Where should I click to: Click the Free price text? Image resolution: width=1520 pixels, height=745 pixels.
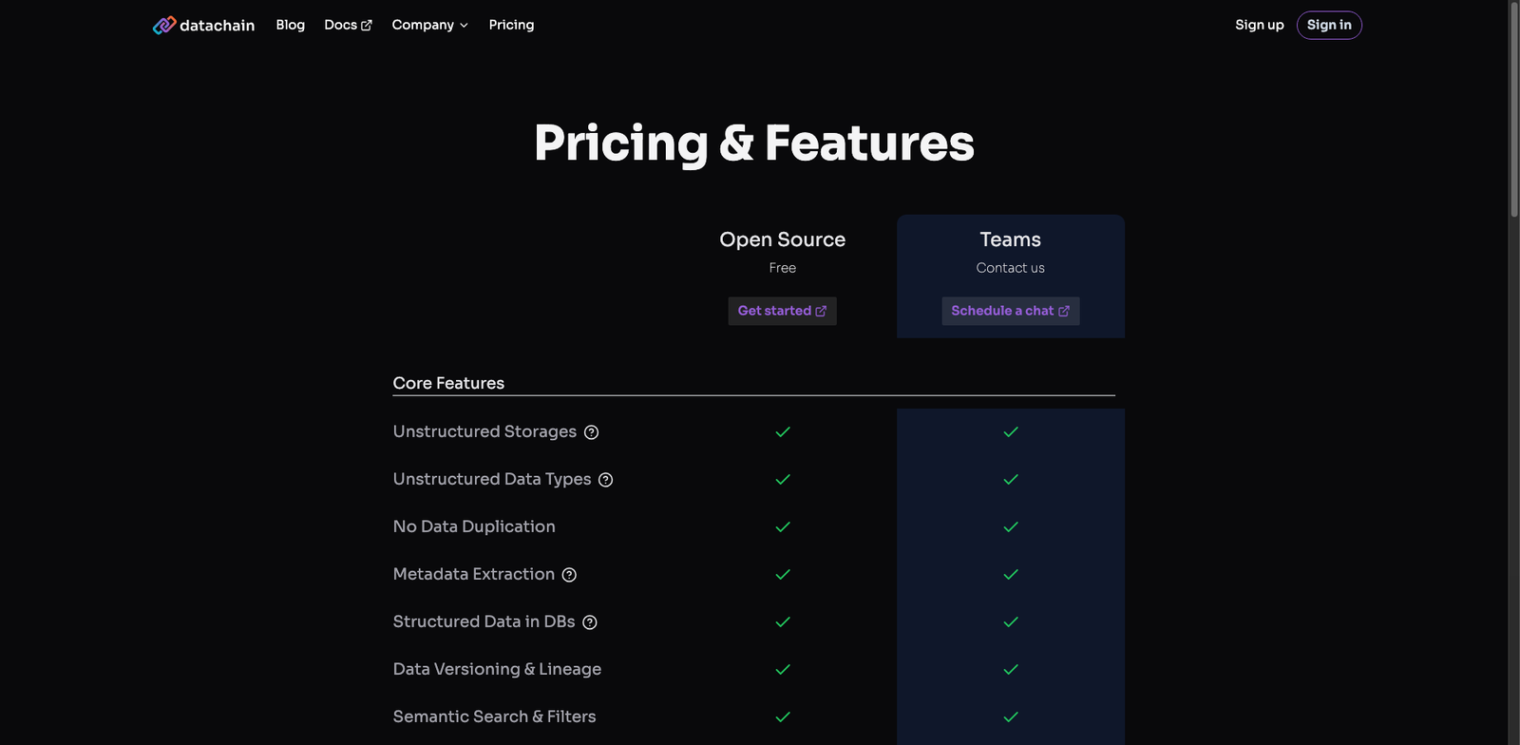(783, 268)
